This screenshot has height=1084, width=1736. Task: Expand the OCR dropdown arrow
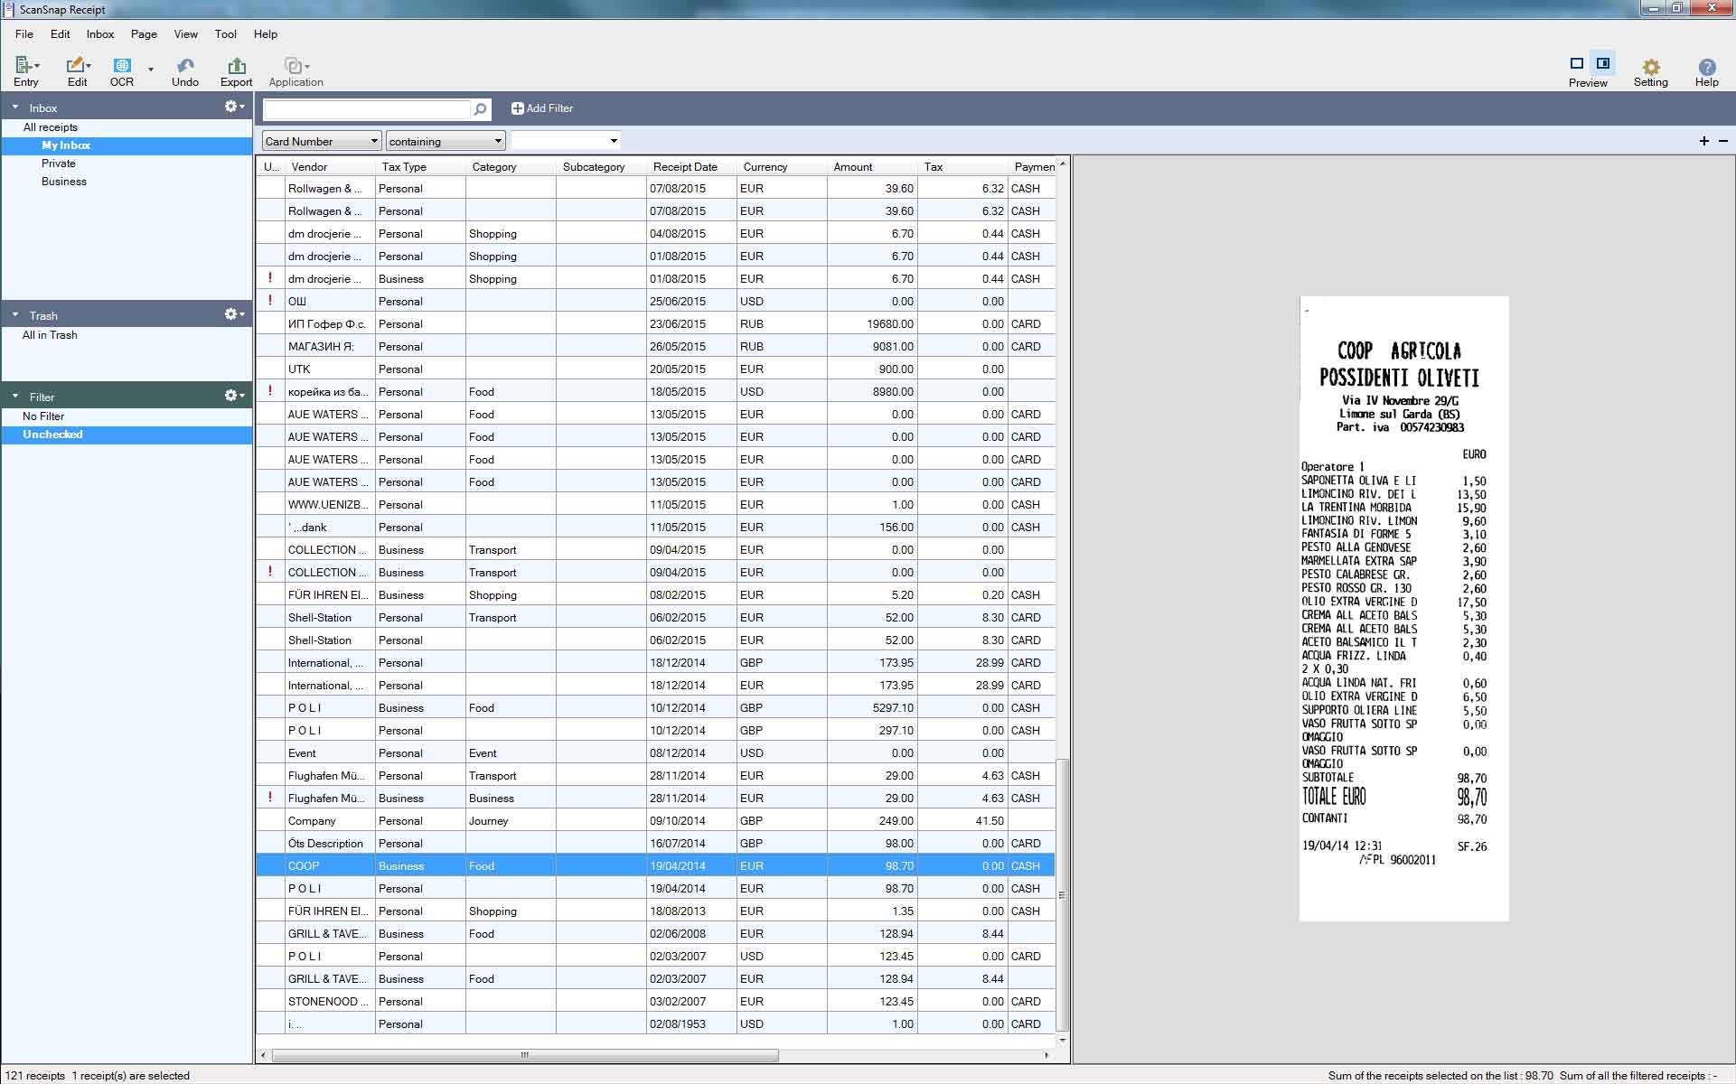pyautogui.click(x=151, y=69)
